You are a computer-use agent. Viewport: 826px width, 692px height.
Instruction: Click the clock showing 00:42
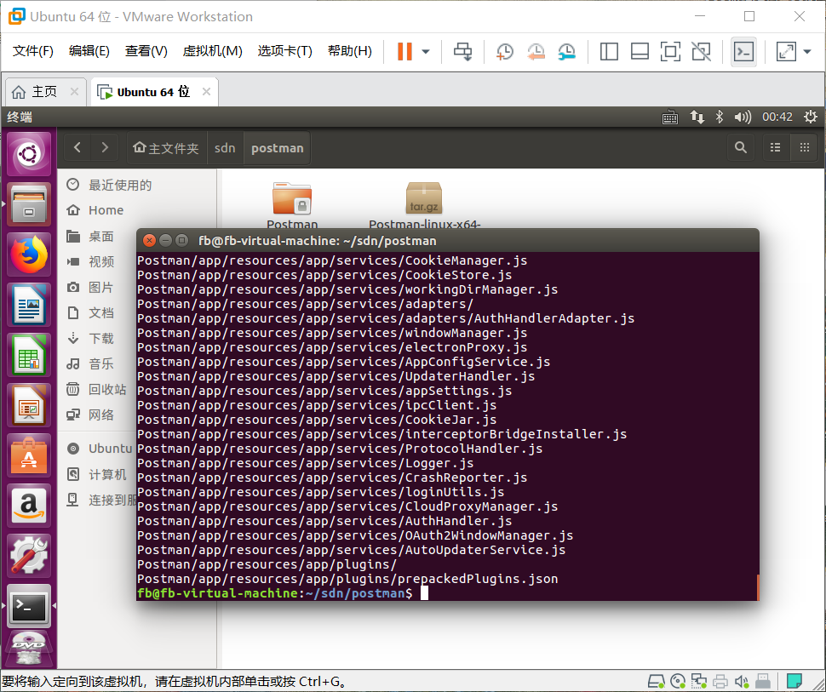pyautogui.click(x=777, y=117)
